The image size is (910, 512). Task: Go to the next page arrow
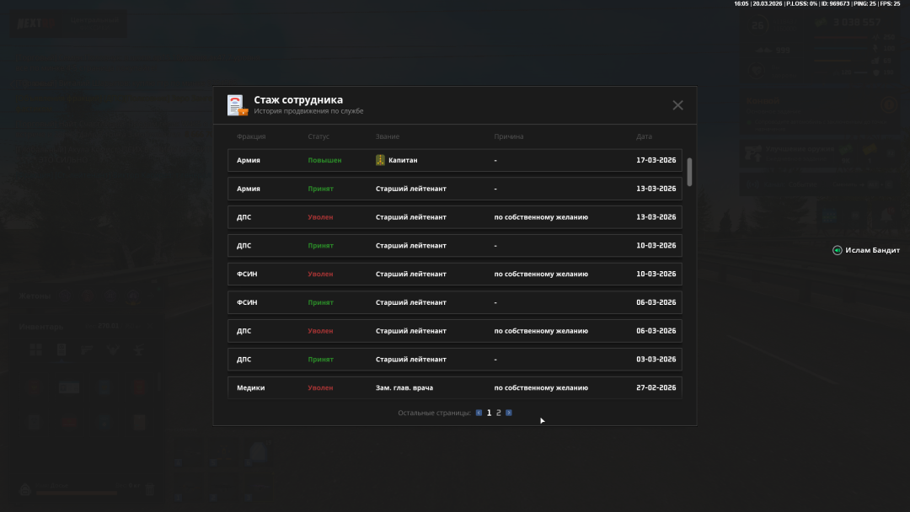tap(509, 413)
